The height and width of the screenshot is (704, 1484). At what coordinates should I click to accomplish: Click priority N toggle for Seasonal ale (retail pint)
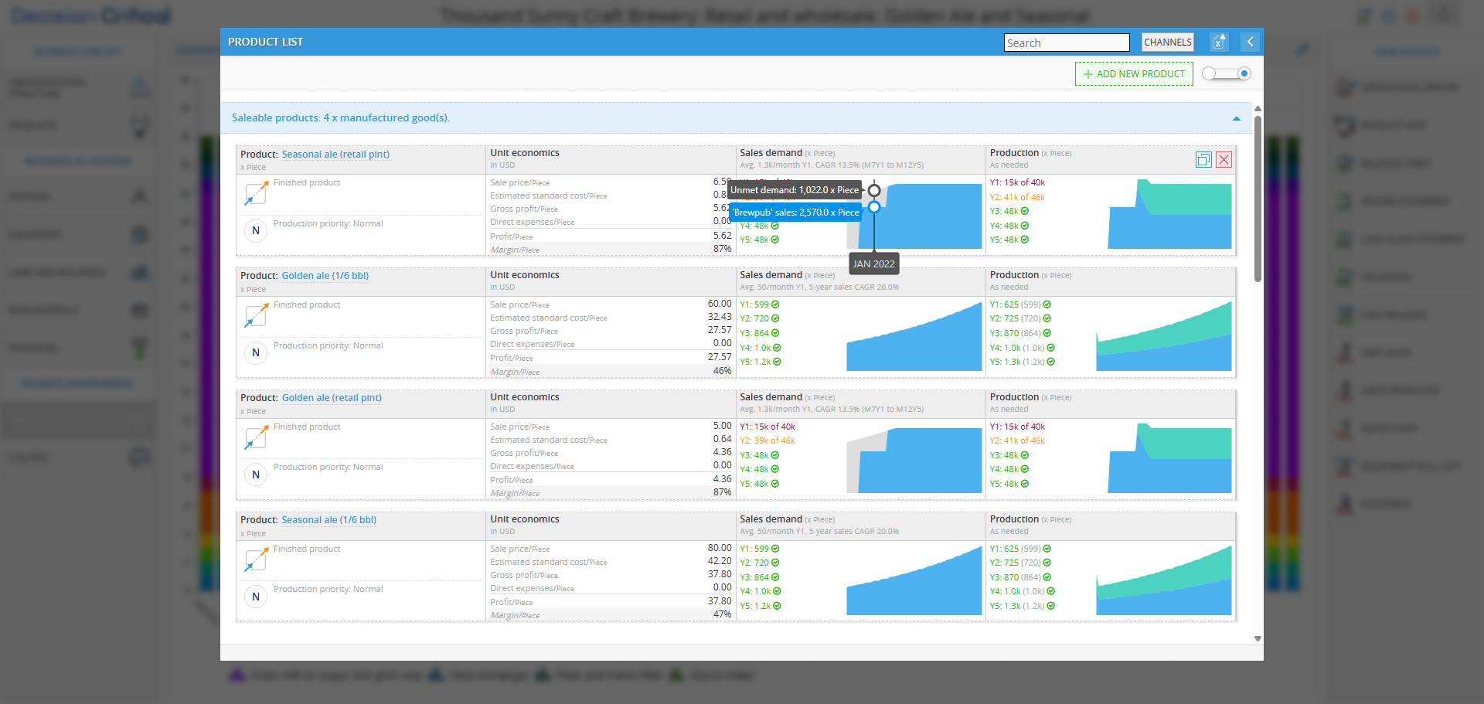point(256,230)
